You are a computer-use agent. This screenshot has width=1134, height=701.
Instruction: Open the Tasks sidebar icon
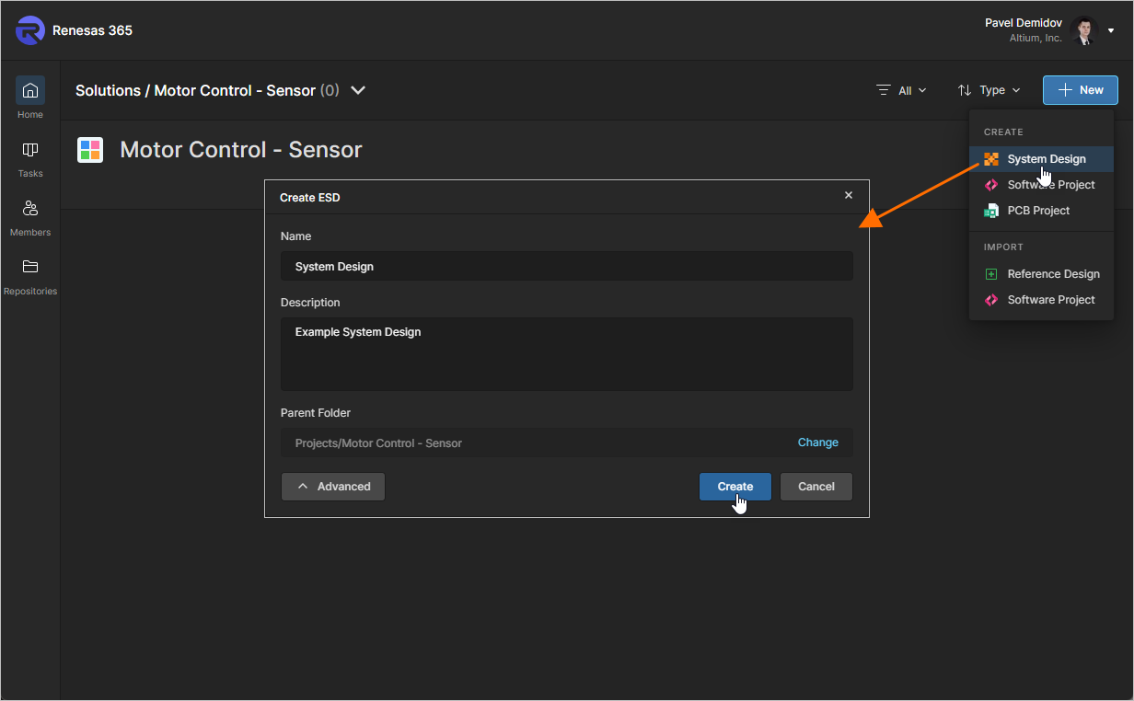30,150
